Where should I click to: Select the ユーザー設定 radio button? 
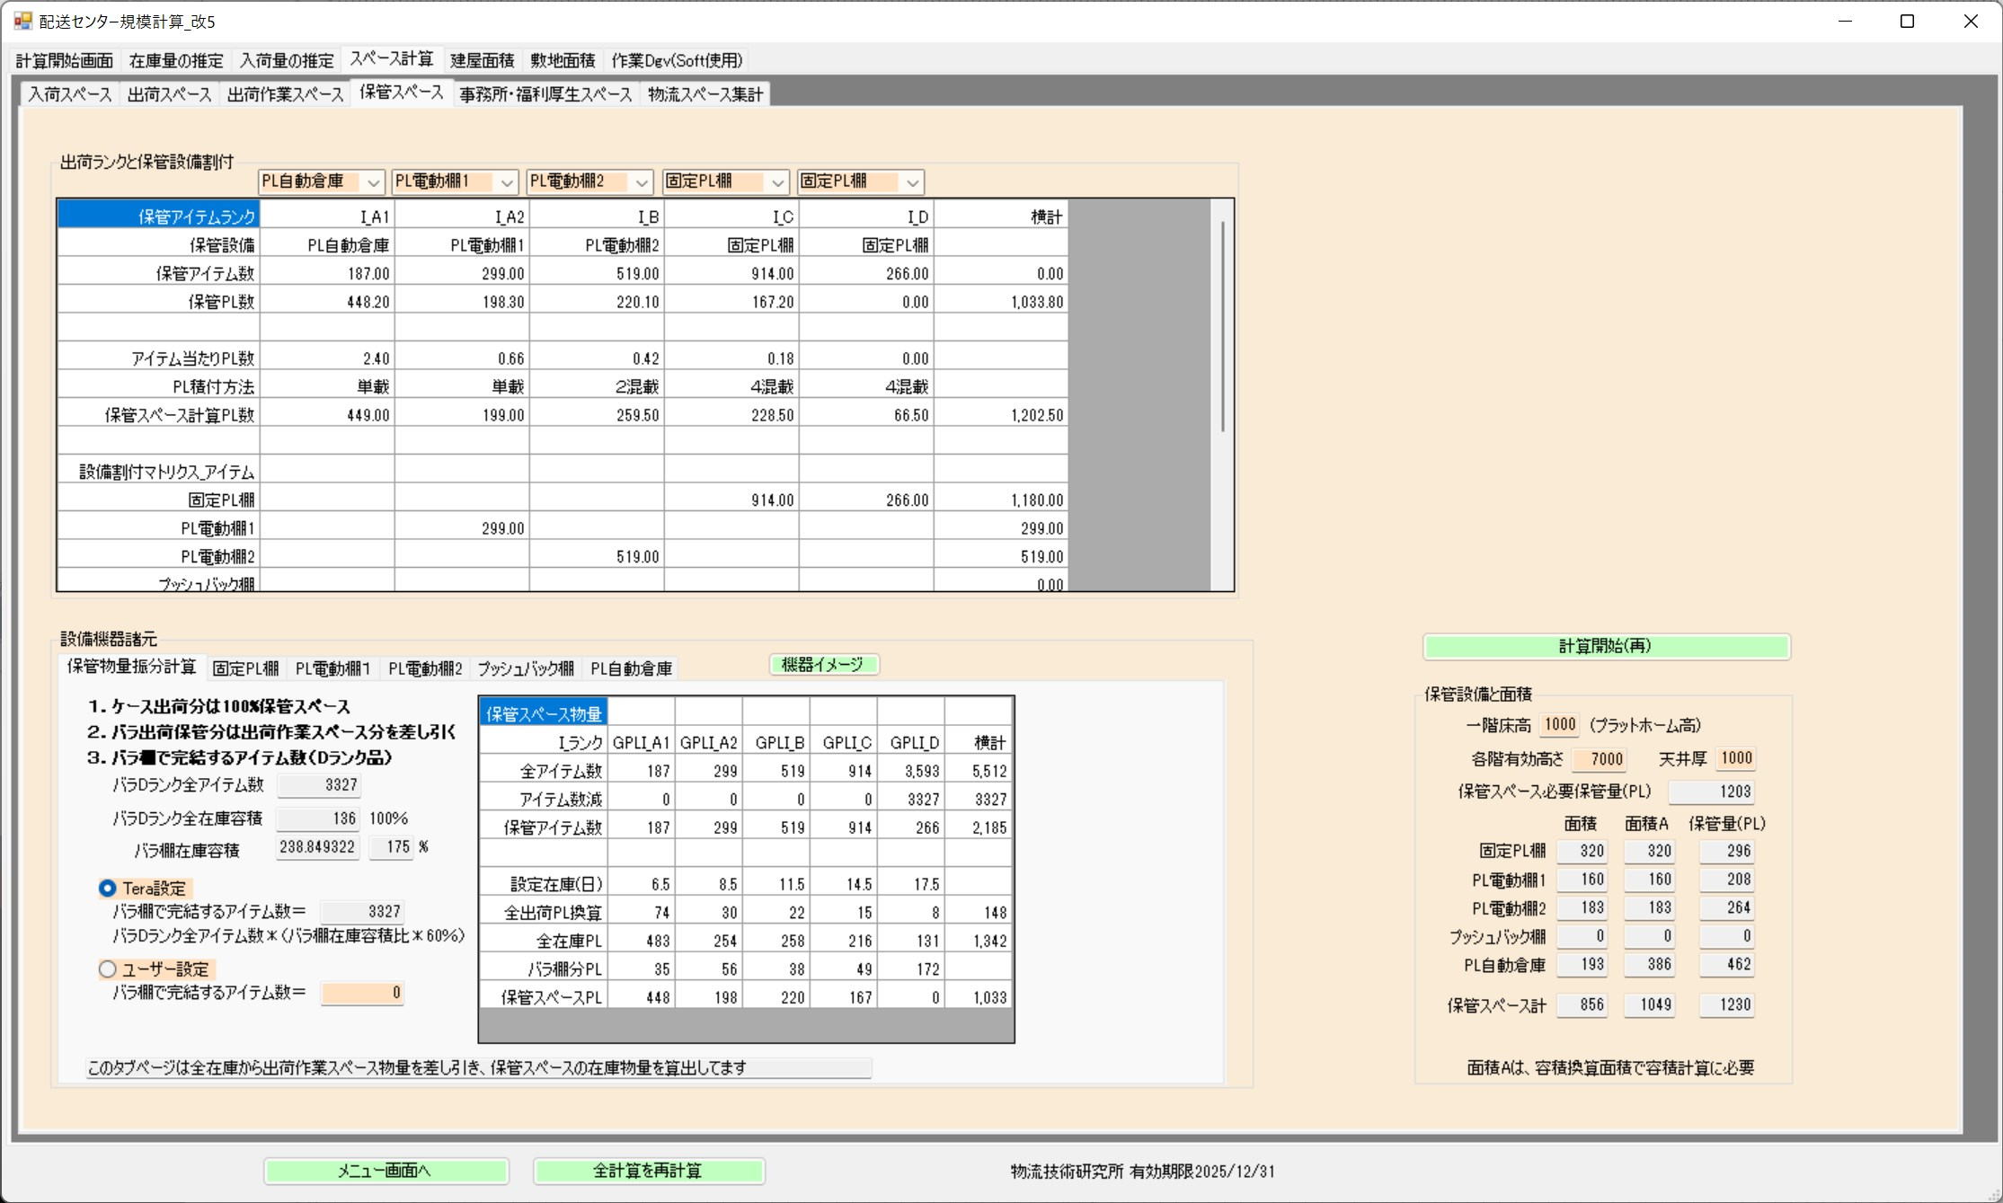tap(108, 969)
